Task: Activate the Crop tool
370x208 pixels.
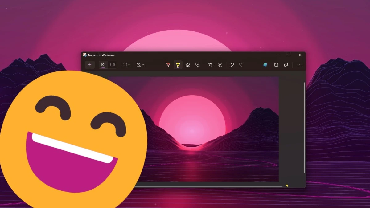Action: coord(210,65)
